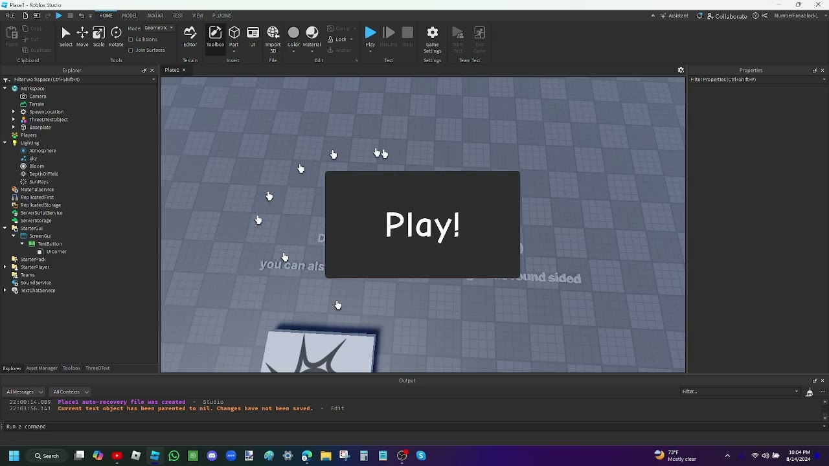Screen dimensions: 829x466
Task: Open the Lock dropdown
Action: 341,39
